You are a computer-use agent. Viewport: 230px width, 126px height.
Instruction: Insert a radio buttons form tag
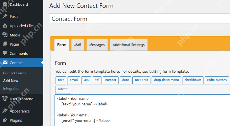pyautogui.click(x=217, y=80)
